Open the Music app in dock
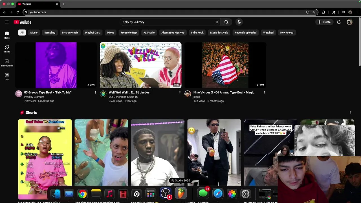 point(109,194)
